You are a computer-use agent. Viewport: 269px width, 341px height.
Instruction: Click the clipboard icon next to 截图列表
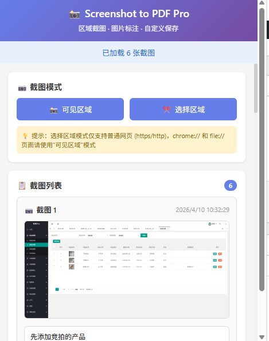(x=22, y=186)
